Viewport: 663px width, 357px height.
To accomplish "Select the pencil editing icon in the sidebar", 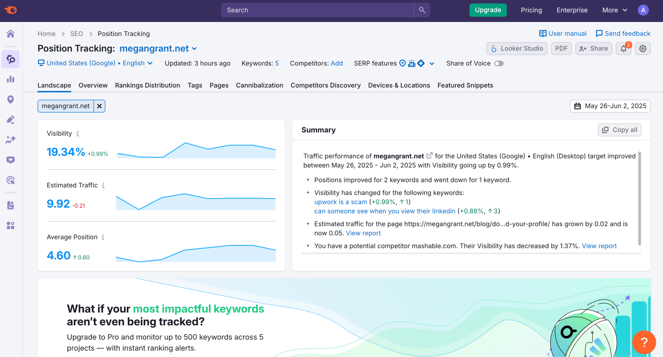I will click(x=11, y=120).
